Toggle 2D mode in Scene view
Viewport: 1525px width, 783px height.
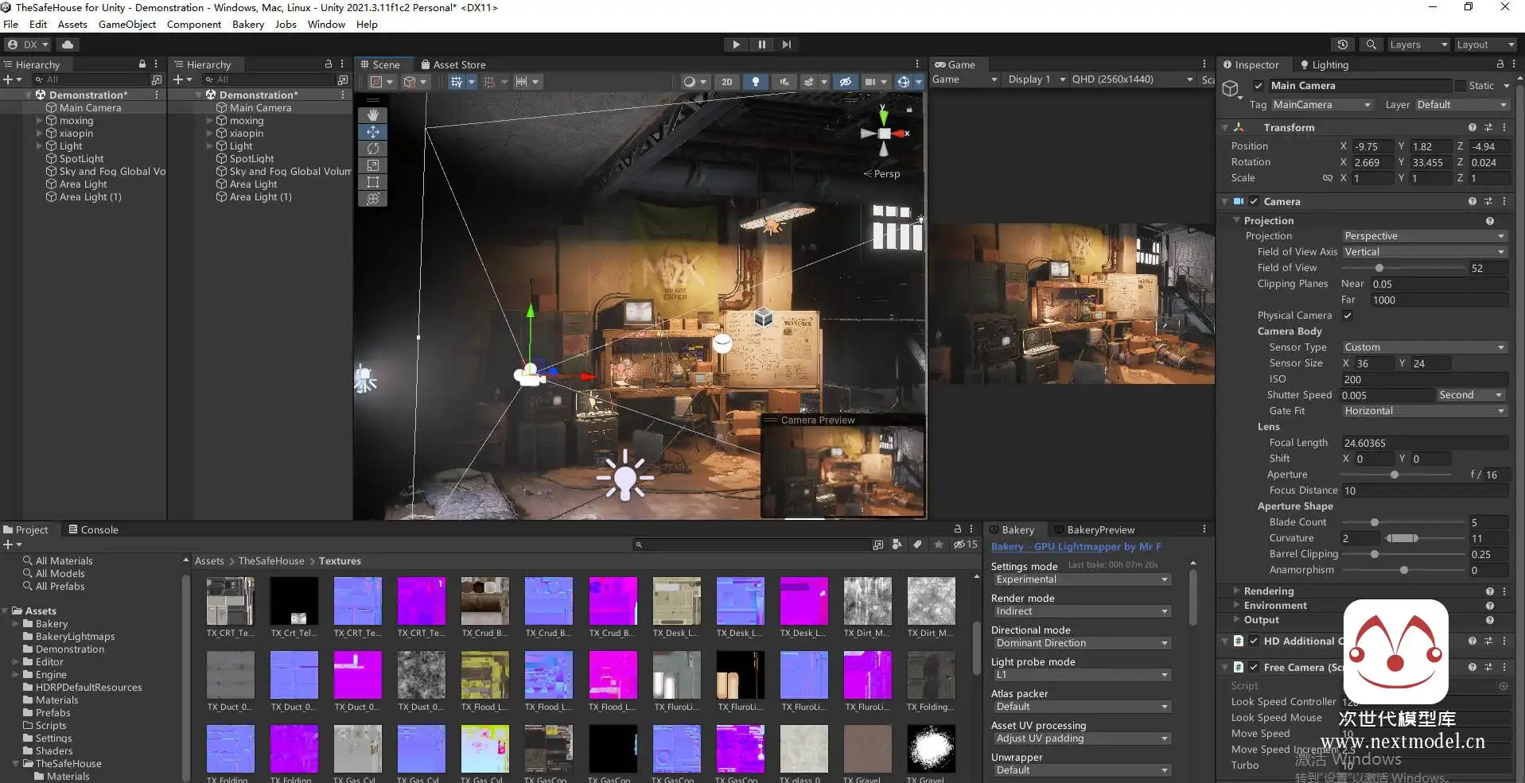pyautogui.click(x=726, y=82)
